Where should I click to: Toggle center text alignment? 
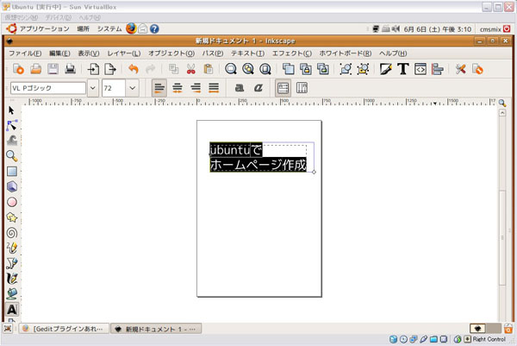(x=178, y=88)
